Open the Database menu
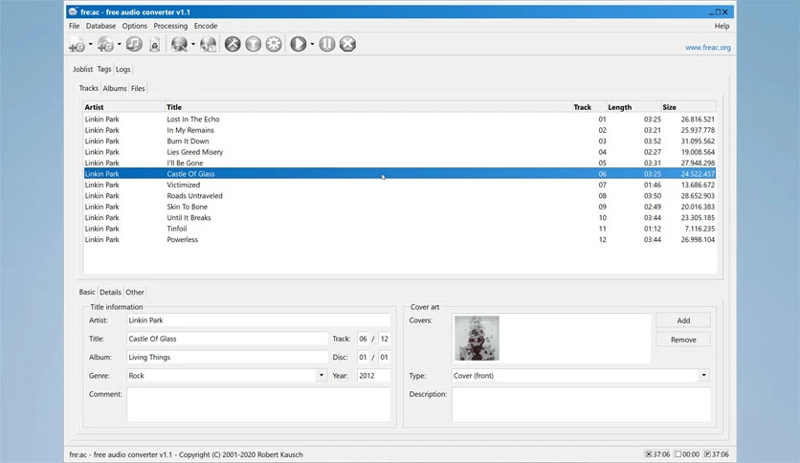This screenshot has width=800, height=463. point(100,26)
